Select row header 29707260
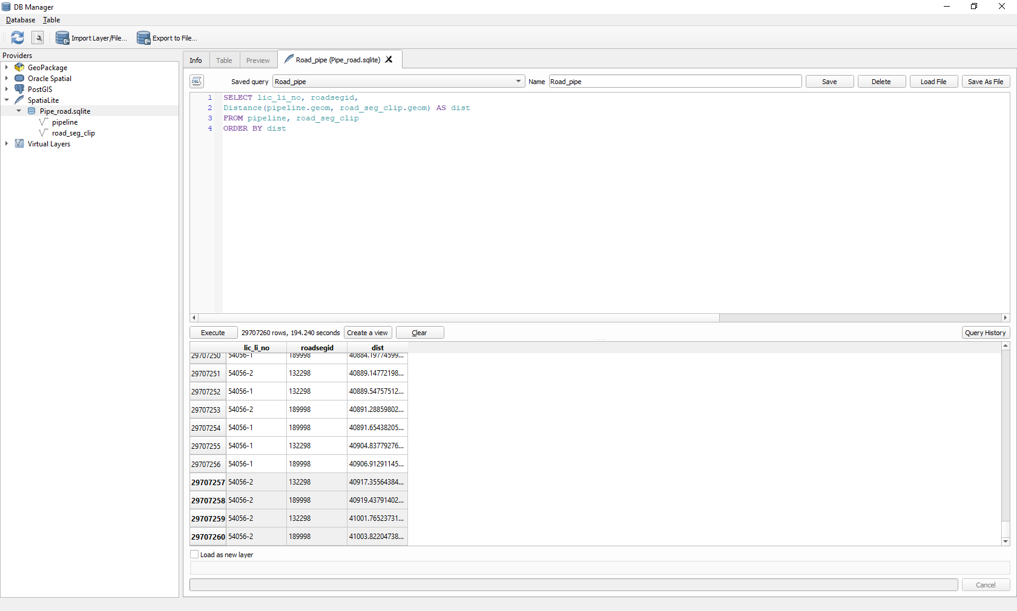The image size is (1017, 611). pyautogui.click(x=208, y=536)
